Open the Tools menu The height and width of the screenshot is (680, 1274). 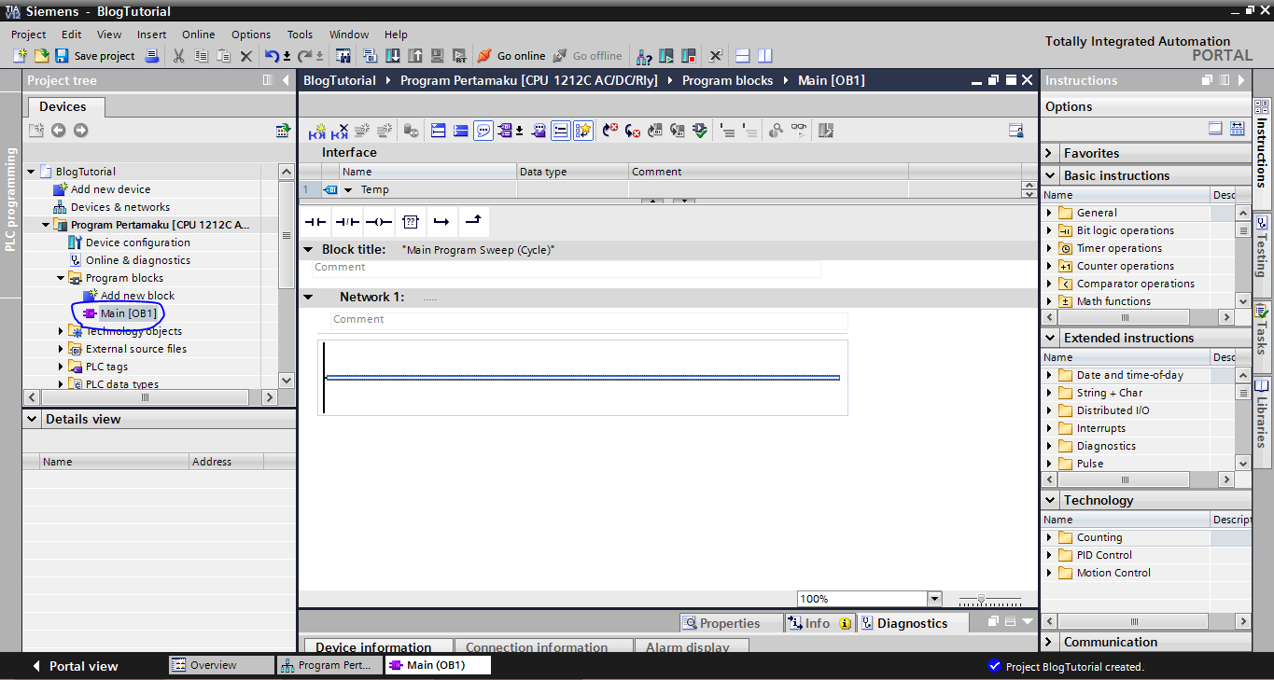coord(301,35)
